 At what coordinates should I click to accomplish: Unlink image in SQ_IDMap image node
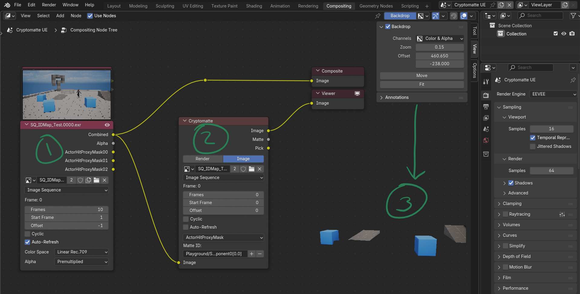[105, 180]
